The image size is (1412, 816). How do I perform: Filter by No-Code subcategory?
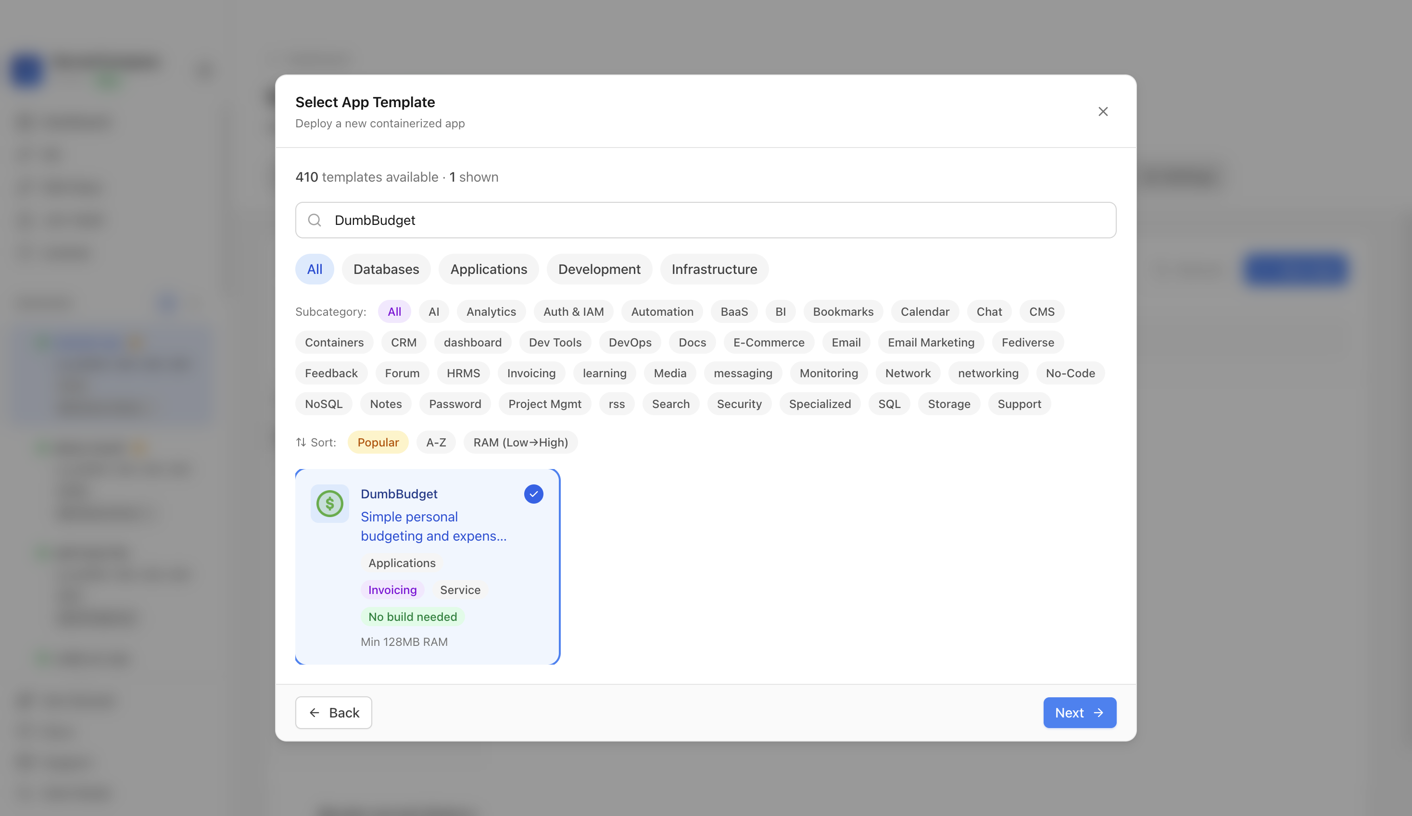click(1070, 373)
